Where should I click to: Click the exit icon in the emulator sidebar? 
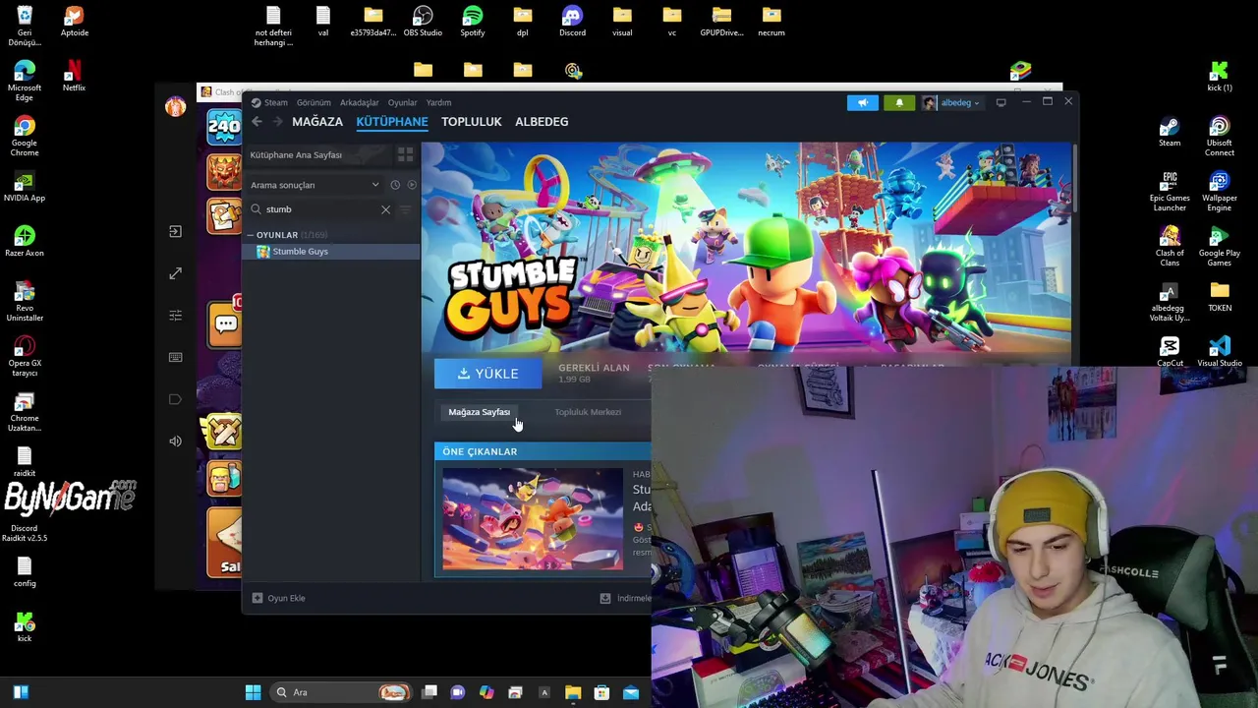(175, 231)
